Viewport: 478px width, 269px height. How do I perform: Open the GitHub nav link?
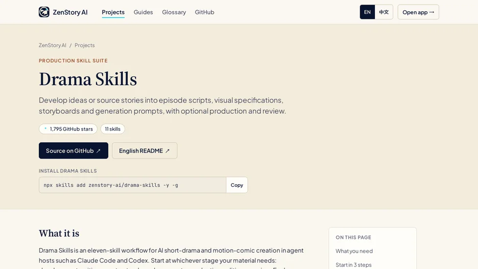tap(205, 12)
